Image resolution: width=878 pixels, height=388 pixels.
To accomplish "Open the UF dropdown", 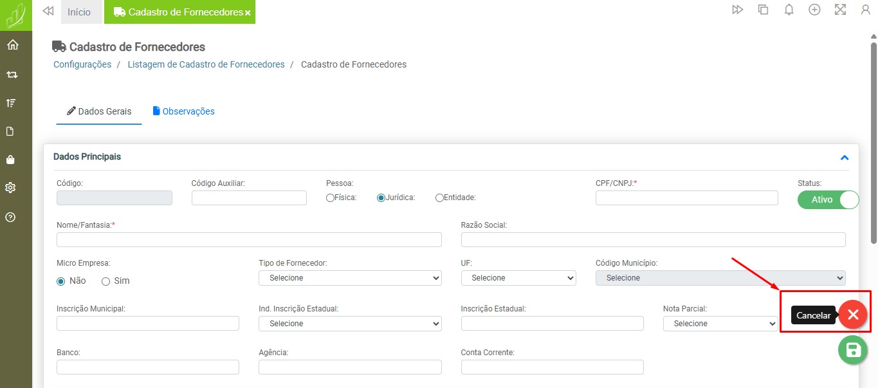I will point(518,278).
